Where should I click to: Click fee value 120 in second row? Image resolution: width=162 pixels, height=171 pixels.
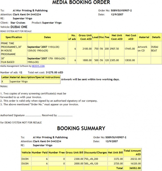point(107,60)
